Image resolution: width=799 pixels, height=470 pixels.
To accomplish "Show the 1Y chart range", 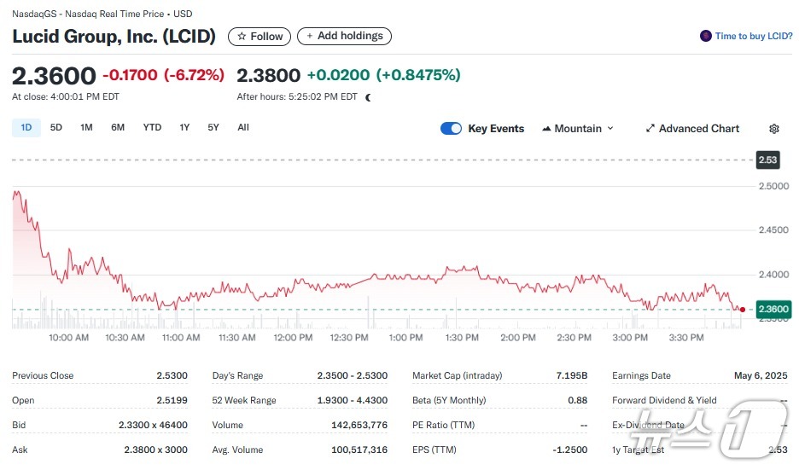I will 184,127.
